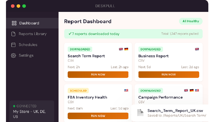Click the Schedules calendar icon

point(13,45)
